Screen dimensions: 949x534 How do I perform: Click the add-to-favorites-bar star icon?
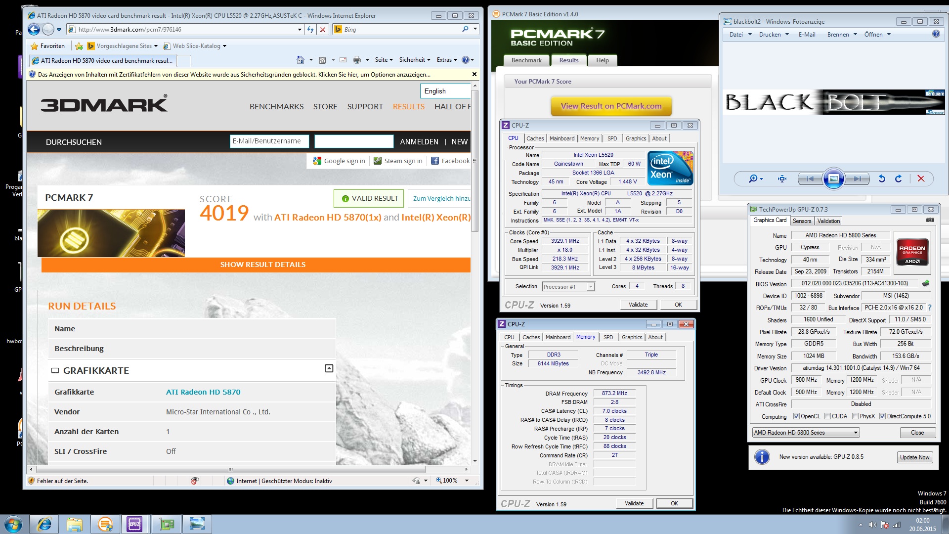click(x=79, y=46)
